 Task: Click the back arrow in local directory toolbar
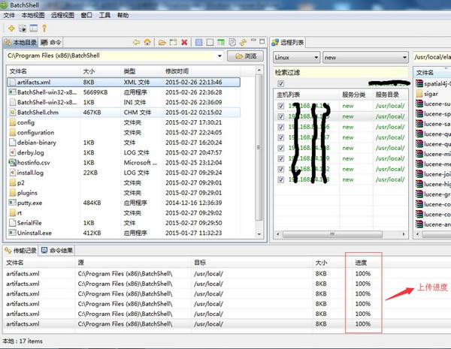click(x=136, y=42)
